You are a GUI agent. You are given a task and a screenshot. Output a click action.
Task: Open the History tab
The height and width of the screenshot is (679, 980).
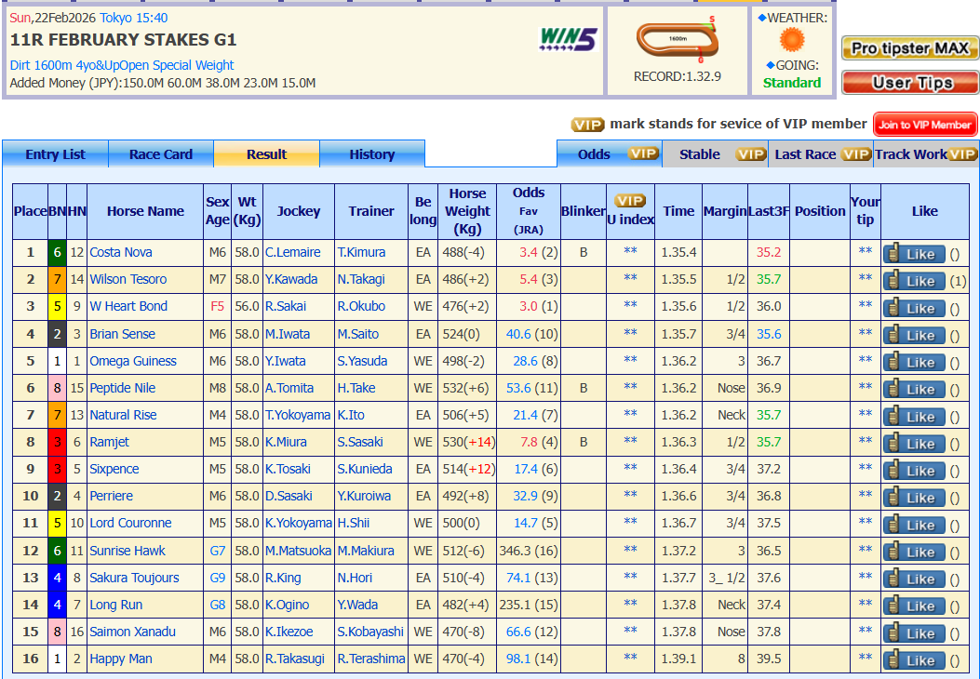[372, 154]
